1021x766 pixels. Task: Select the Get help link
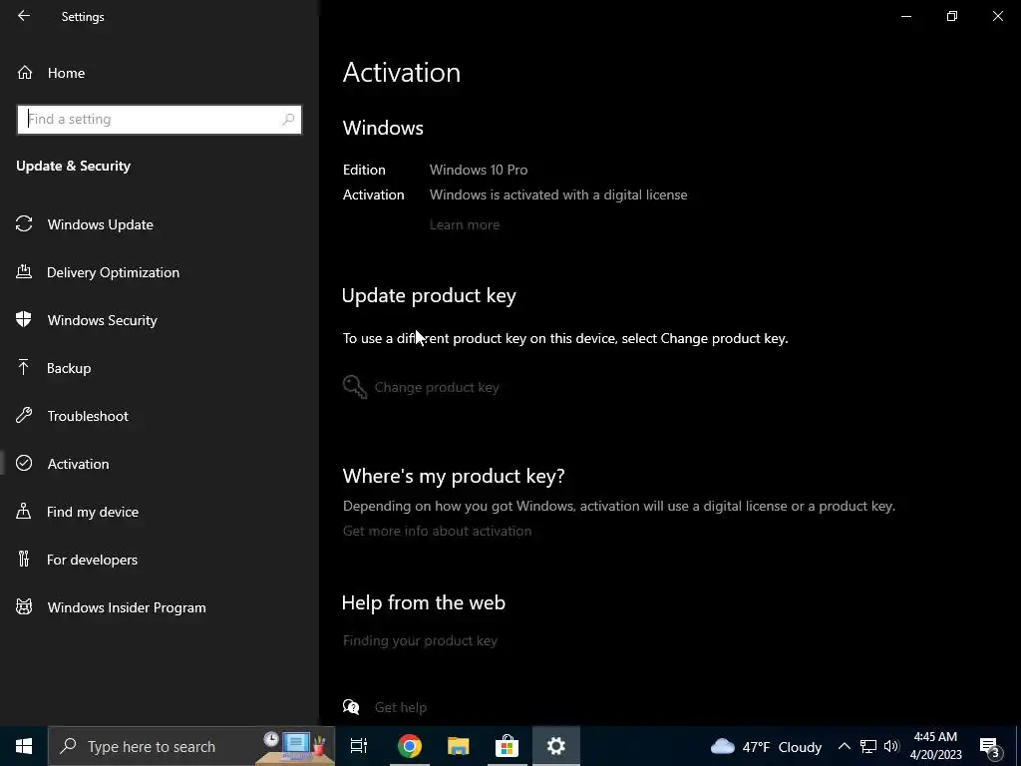click(x=401, y=707)
